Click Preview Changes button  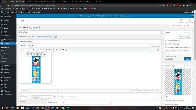coord(185,37)
